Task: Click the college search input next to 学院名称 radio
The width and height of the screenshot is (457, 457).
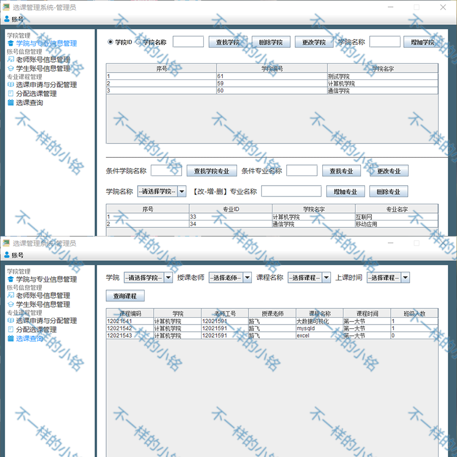Action: click(x=189, y=42)
